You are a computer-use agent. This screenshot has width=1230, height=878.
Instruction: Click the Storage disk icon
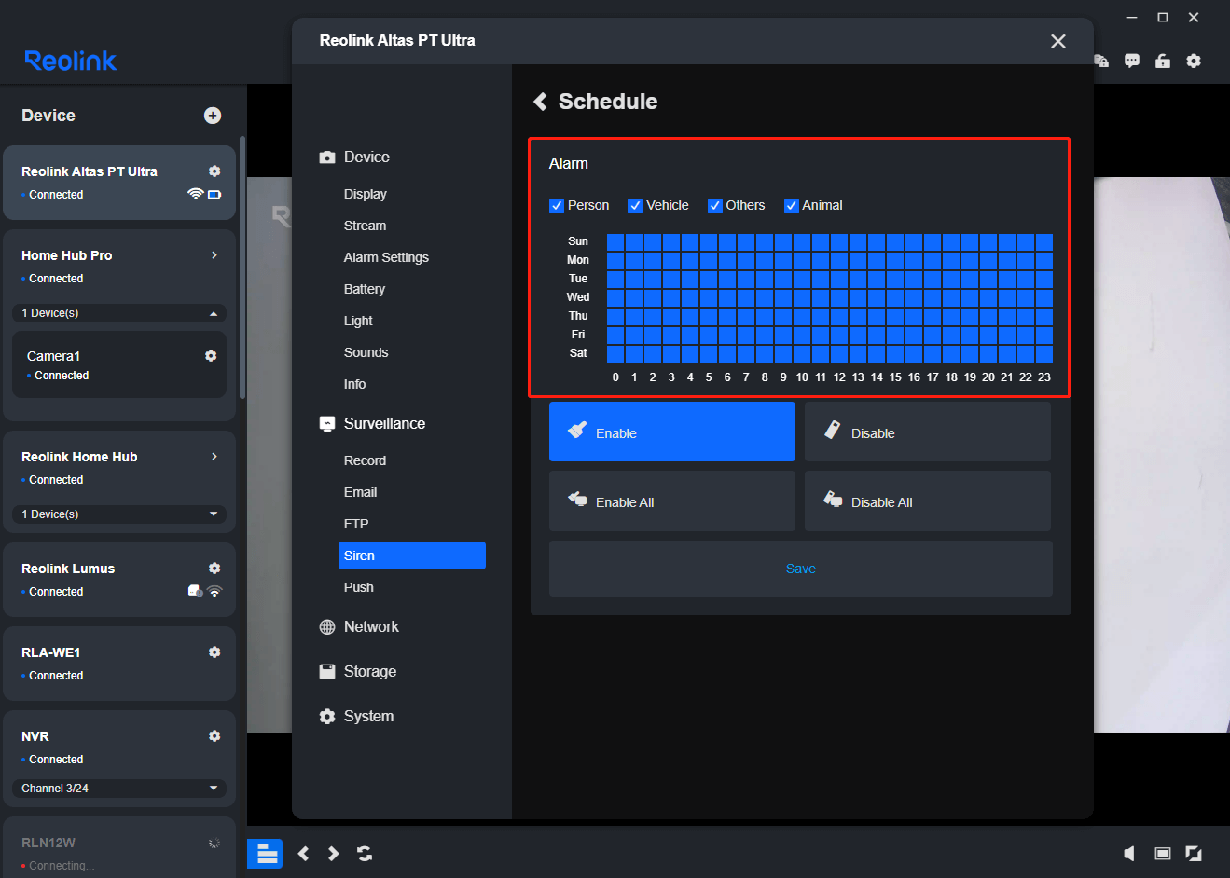(327, 672)
